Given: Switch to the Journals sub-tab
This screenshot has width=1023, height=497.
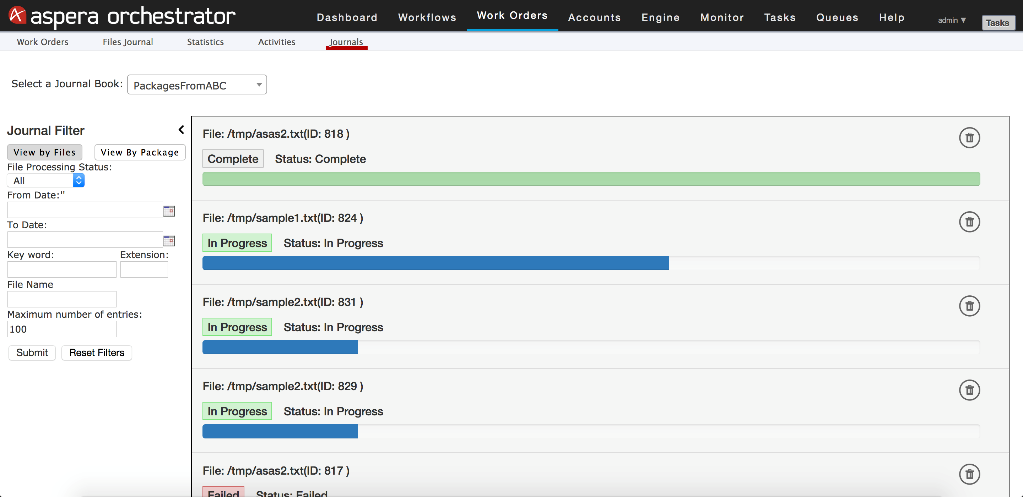Looking at the screenshot, I should [x=346, y=42].
